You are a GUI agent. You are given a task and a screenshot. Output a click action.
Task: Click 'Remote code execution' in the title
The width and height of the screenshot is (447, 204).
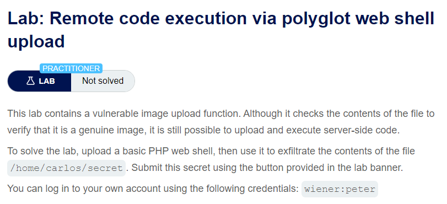(x=148, y=18)
